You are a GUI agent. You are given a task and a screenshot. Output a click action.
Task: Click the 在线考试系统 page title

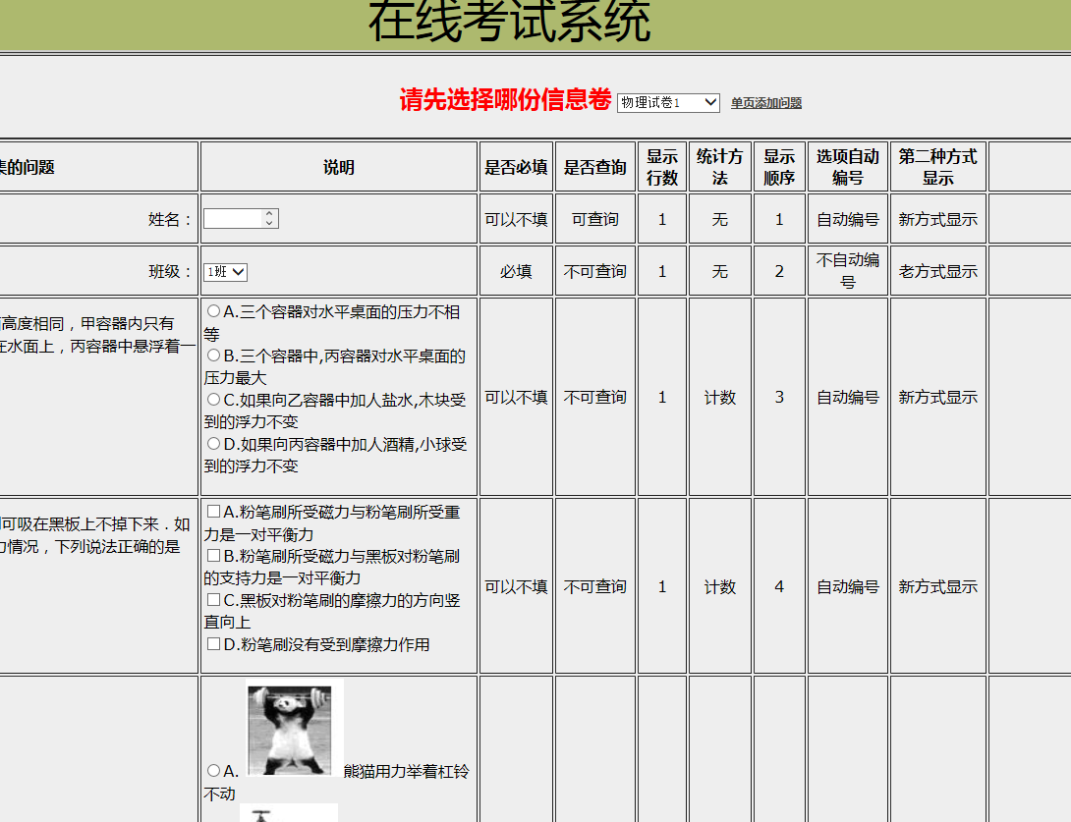pyautogui.click(x=510, y=21)
